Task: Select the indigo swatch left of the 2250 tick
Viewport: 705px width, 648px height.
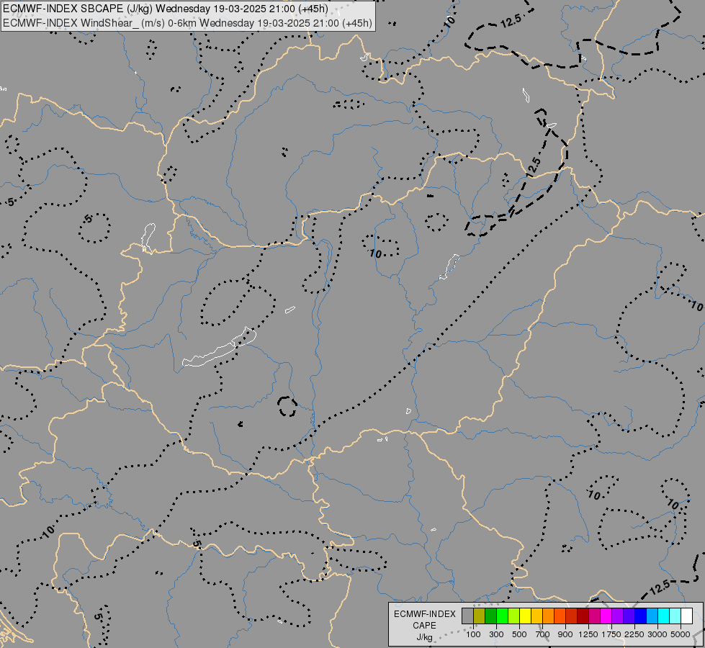Action: pyautogui.click(x=629, y=616)
